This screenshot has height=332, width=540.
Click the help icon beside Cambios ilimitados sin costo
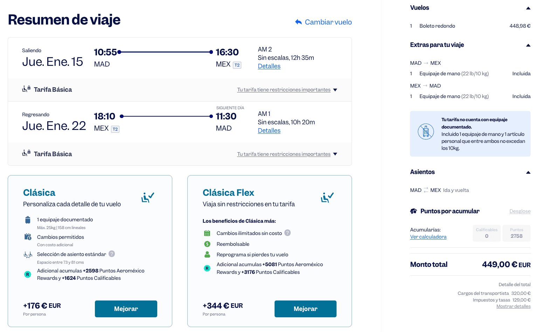point(288,233)
